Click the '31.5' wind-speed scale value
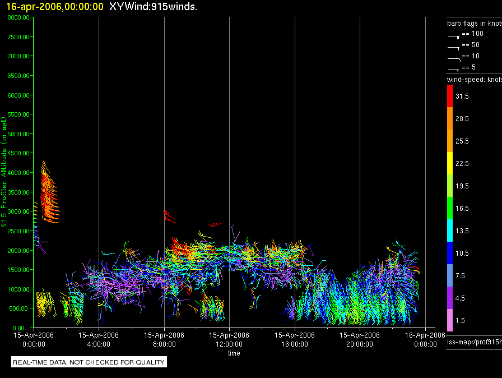502x378 pixels. (x=462, y=96)
